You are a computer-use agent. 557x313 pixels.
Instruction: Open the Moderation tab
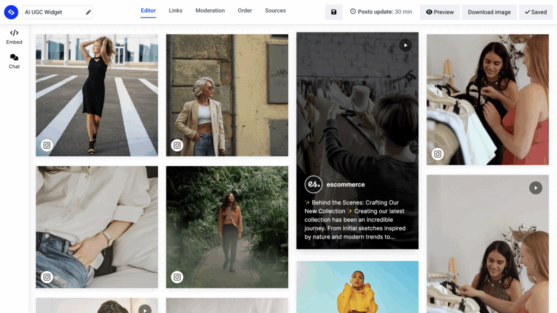coord(210,11)
